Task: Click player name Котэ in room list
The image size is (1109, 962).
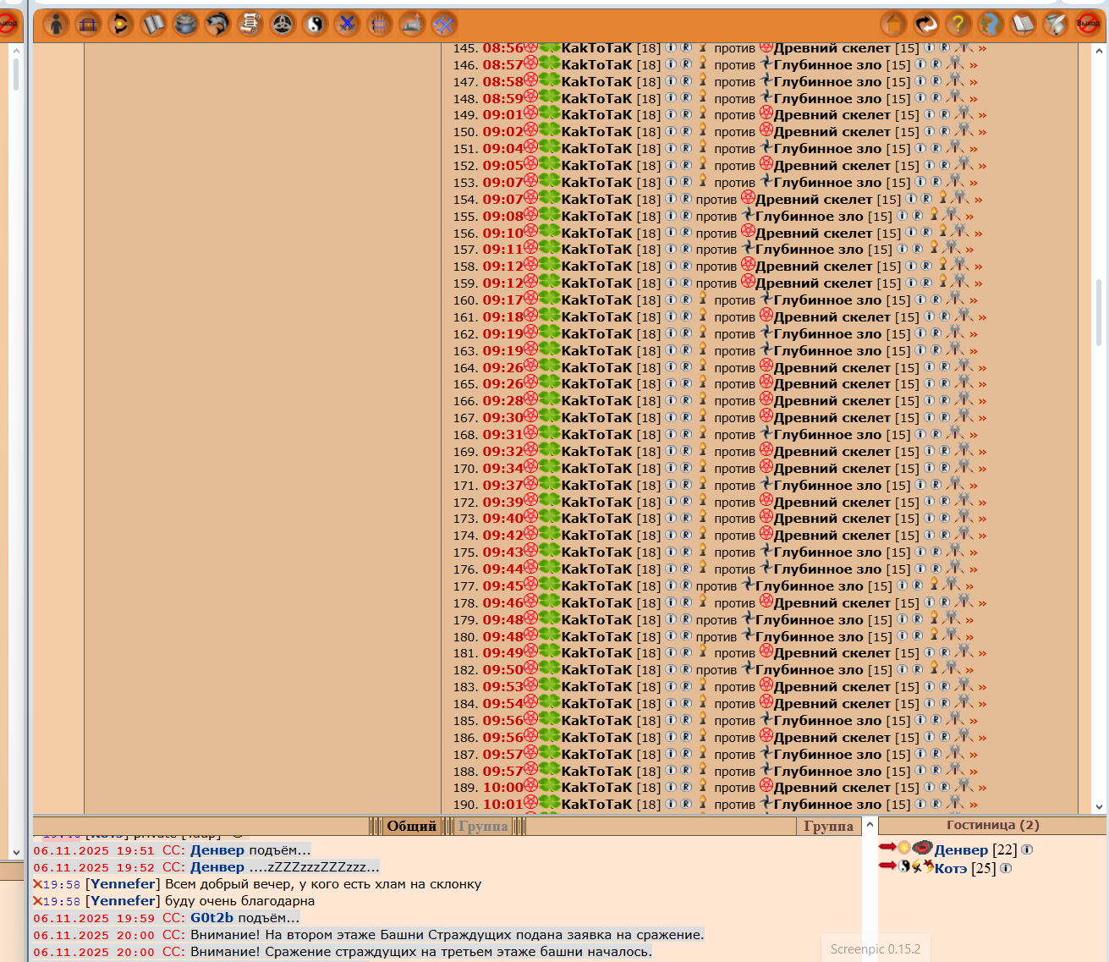Action: 951,868
